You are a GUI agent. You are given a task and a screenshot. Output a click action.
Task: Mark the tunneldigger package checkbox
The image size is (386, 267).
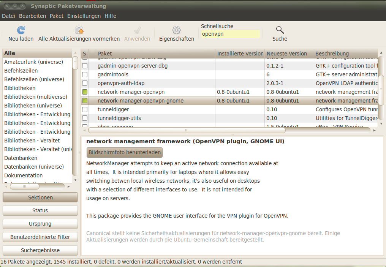(x=85, y=109)
